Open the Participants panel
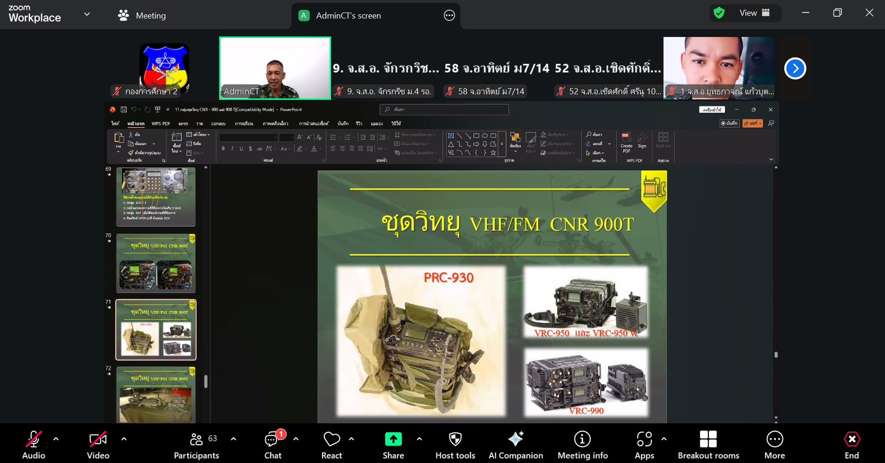The image size is (885, 463). pos(196,445)
